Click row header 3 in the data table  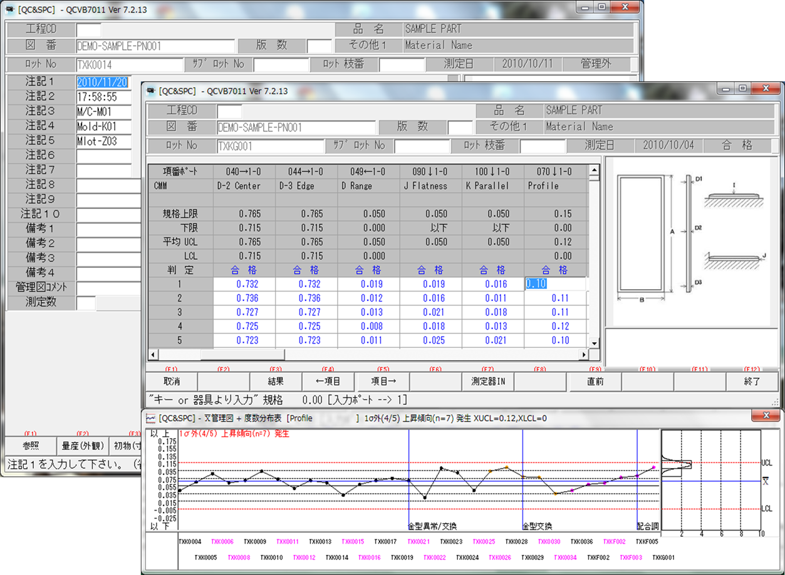tap(180, 312)
